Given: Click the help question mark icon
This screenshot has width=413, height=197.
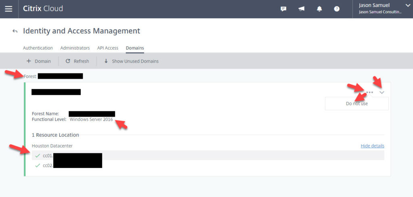Looking at the screenshot, I should click(337, 9).
